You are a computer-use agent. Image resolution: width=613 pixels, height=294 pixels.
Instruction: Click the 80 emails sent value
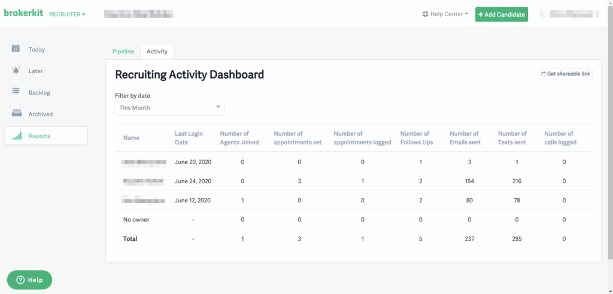click(x=469, y=201)
